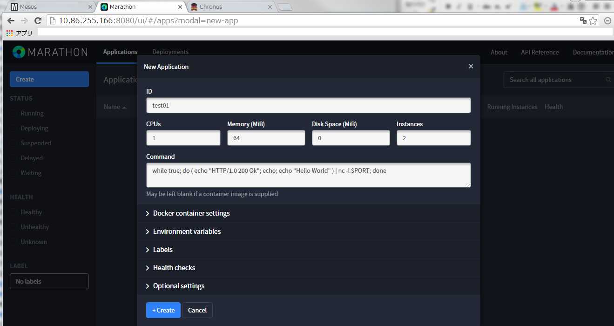This screenshot has height=326, width=614.
Task: Click the Health column header
Action: point(553,107)
